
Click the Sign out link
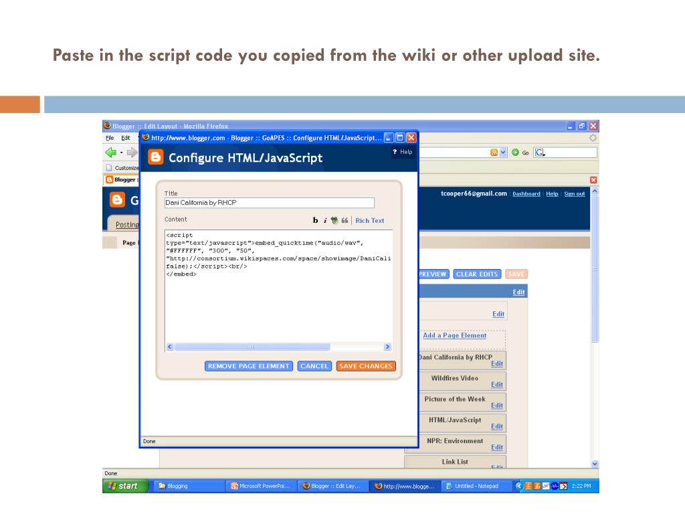pyautogui.click(x=575, y=193)
